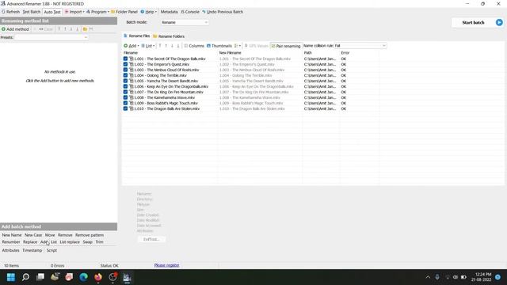This screenshot has width=507, height=285.
Task: Open the JS Console
Action: click(x=190, y=12)
